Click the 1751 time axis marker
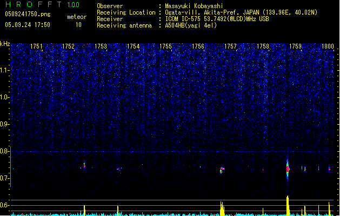Viewport: 340px width, 216px height. [x=36, y=46]
